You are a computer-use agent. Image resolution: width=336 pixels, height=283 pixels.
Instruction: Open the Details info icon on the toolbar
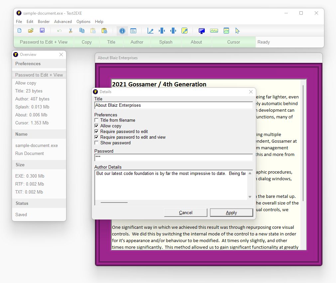tap(122, 31)
